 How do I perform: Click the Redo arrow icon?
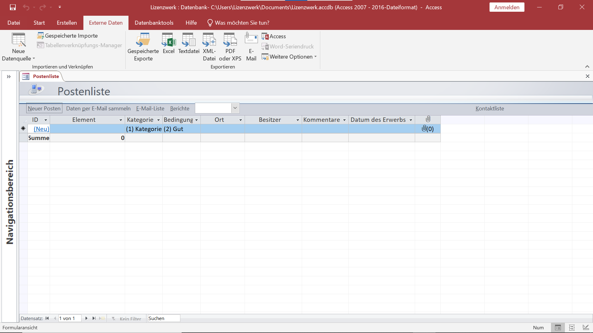pos(43,7)
